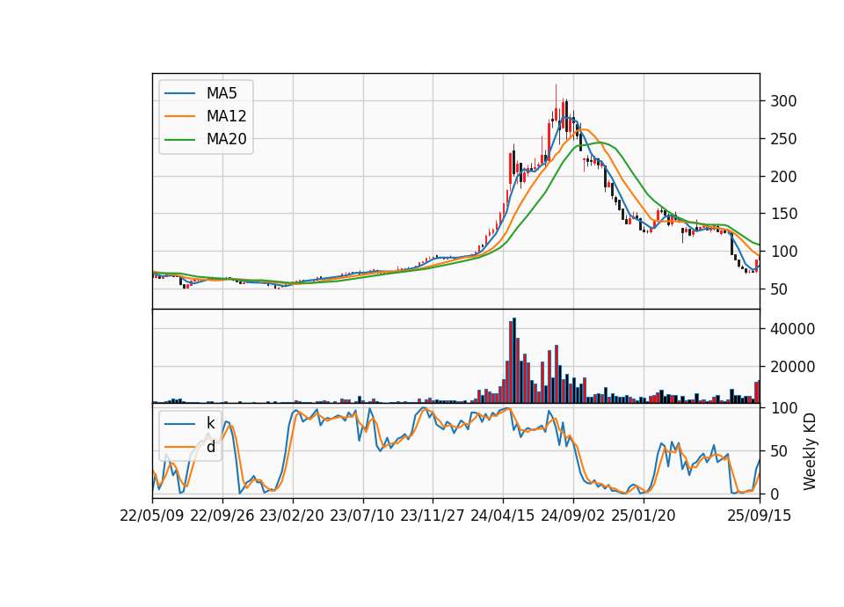Click the 23/07/10 date tick label

(x=362, y=516)
